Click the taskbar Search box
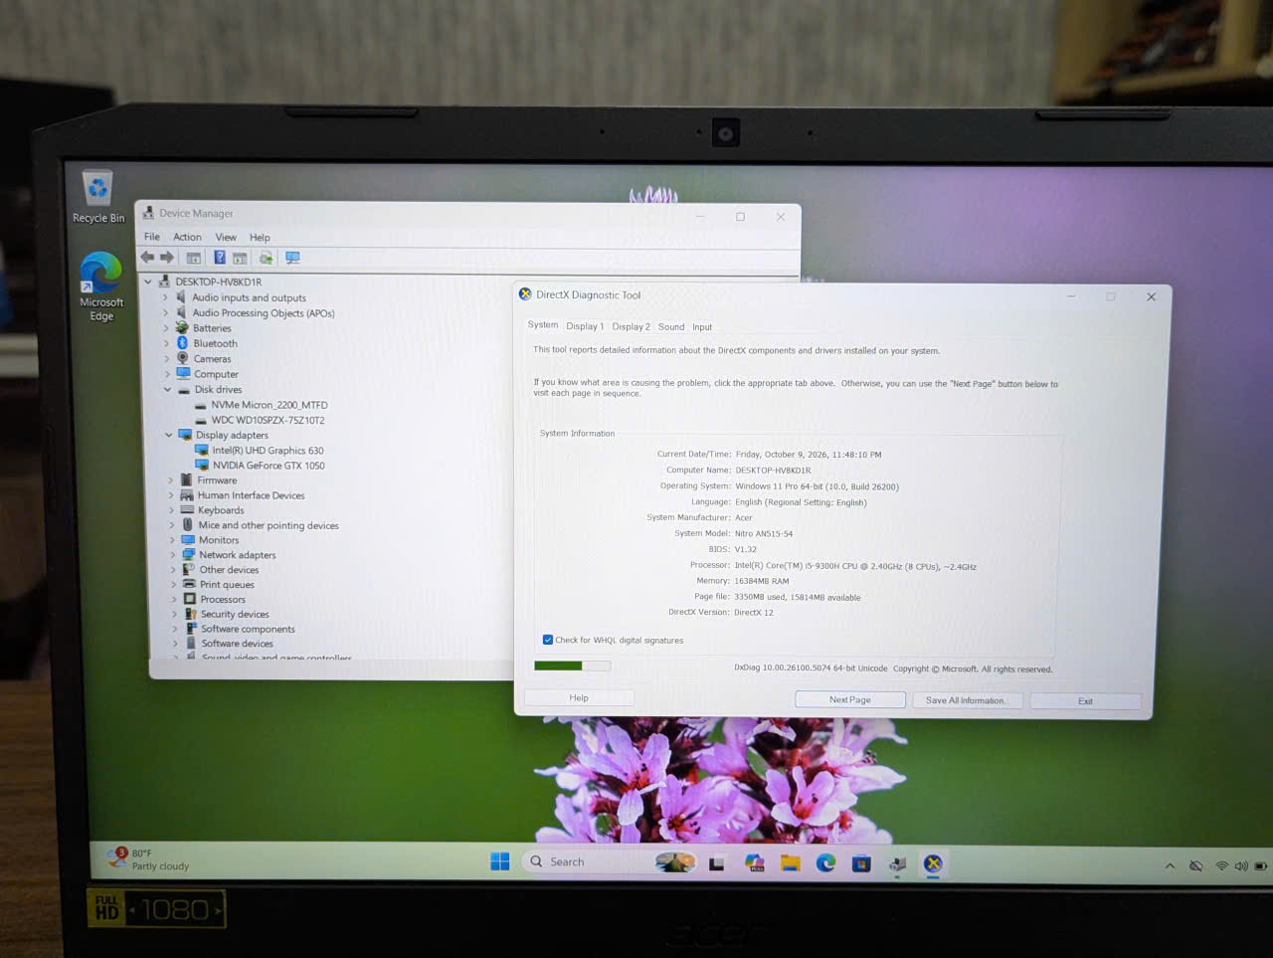1273x958 pixels. coord(610,862)
